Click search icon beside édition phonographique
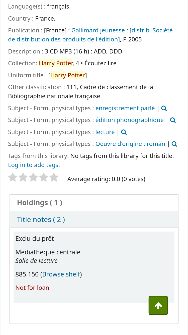The width and height of the screenshot is (188, 335). 173,120
